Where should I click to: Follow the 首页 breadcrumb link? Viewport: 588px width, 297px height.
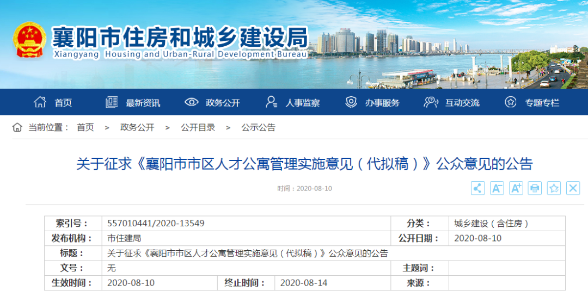coord(85,127)
